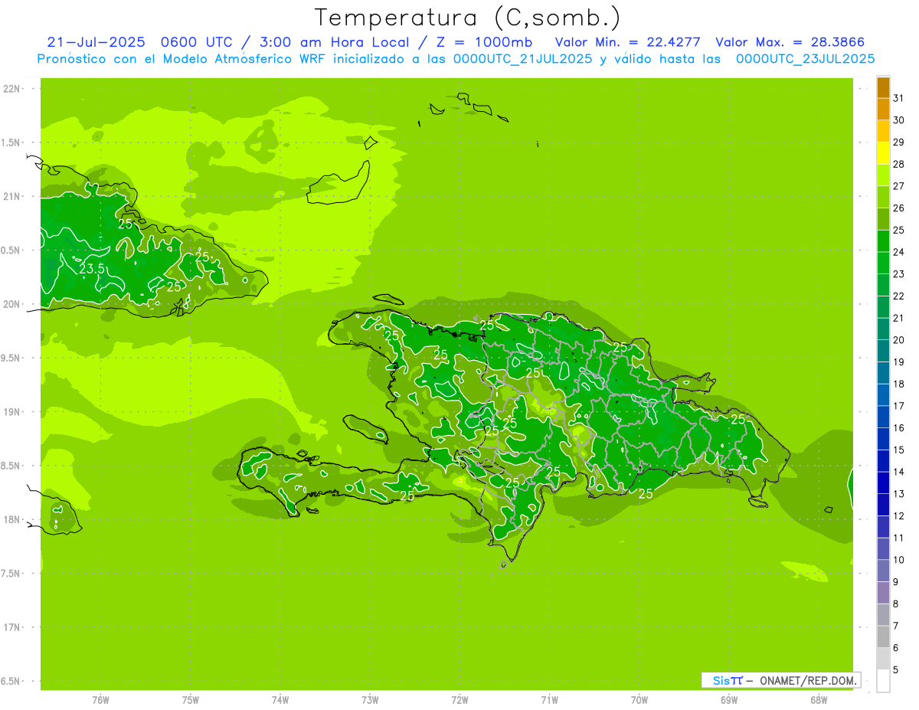This screenshot has height=710, width=919.
Task: Click the color scale value "24"
Action: [x=898, y=252]
